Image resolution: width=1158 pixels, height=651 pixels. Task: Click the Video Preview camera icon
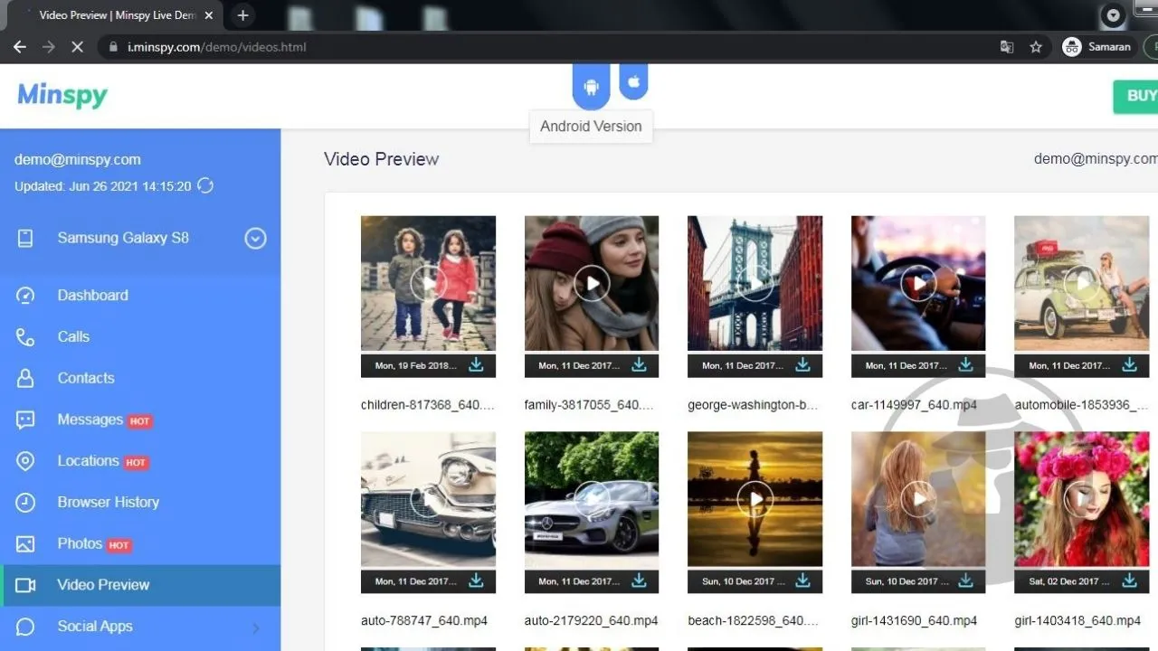pyautogui.click(x=25, y=585)
